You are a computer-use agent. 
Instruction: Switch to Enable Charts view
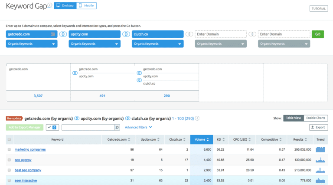click(x=316, y=118)
